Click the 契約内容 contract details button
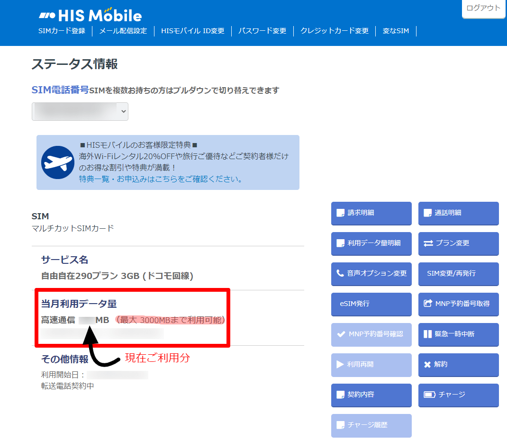Screen dimensions: 507x440 [x=371, y=395]
